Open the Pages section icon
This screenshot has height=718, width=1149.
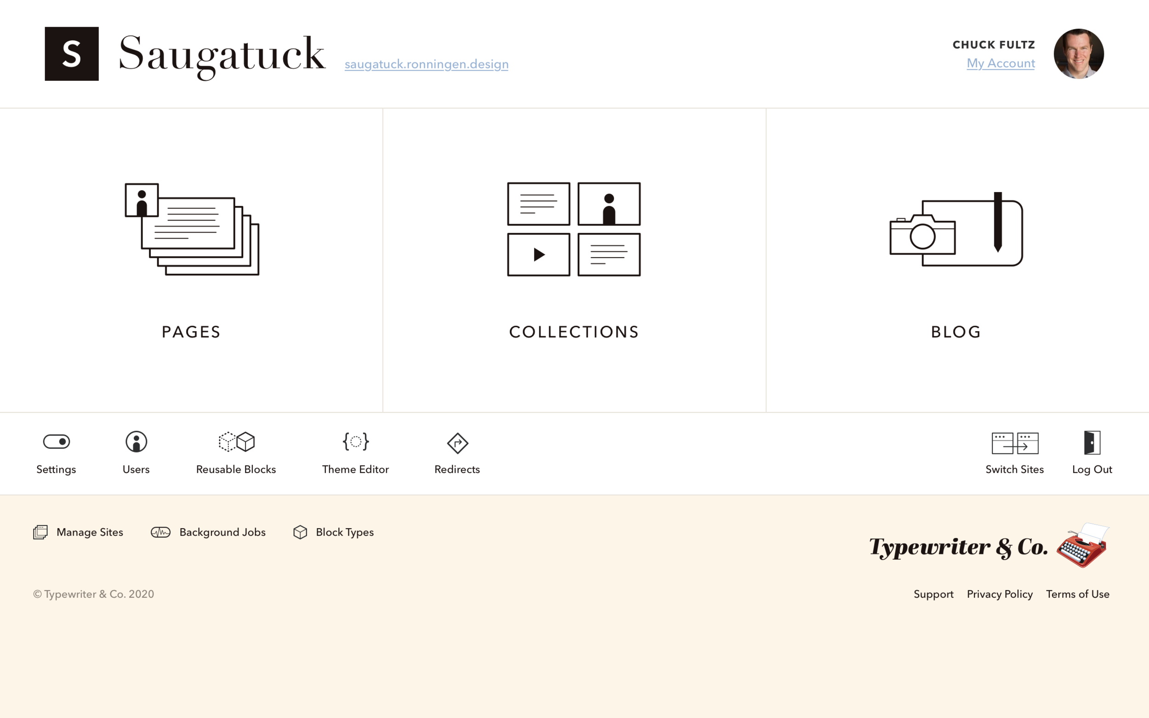[191, 229]
